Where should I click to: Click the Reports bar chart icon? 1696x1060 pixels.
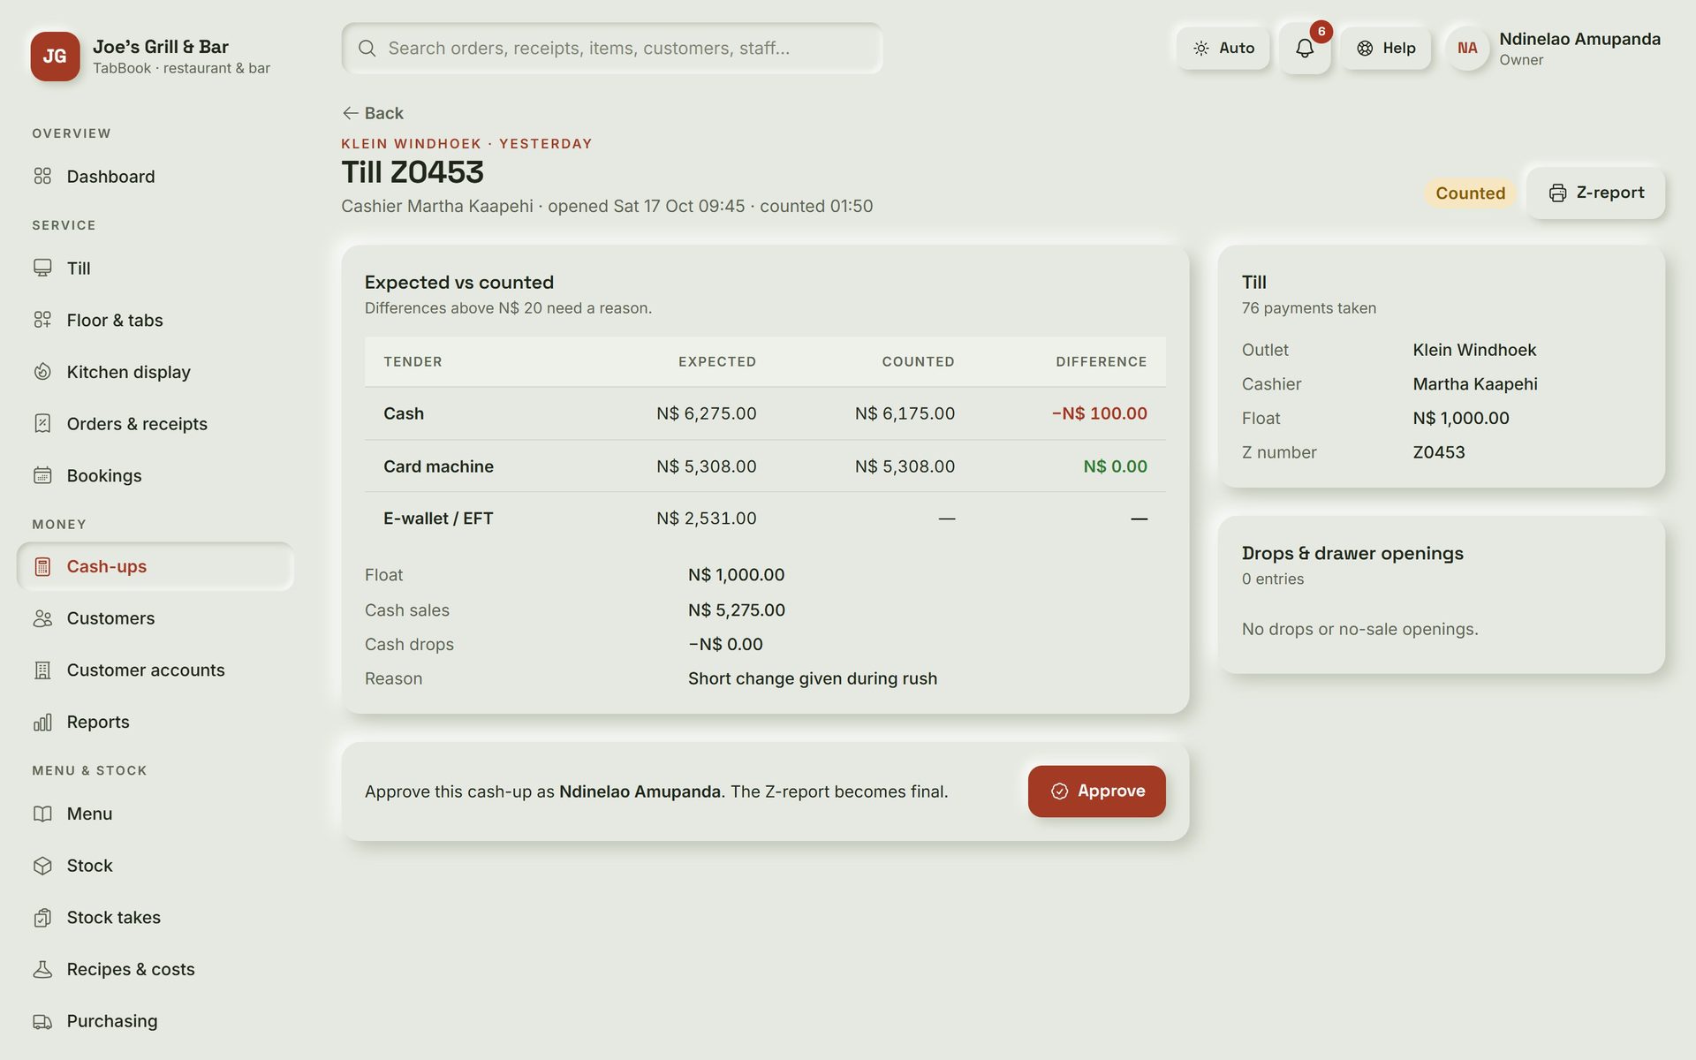(42, 722)
